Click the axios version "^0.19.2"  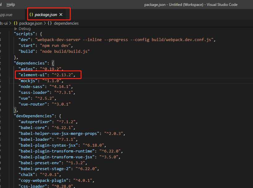click(x=50, y=69)
